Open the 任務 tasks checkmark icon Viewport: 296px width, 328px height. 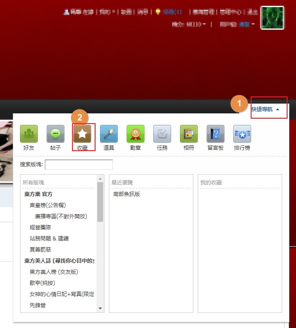[x=162, y=134]
